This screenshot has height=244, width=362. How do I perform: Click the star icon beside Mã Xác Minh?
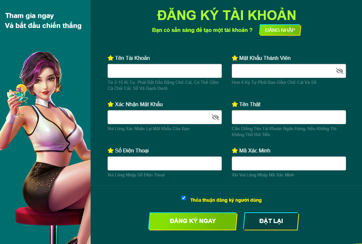coord(235,151)
